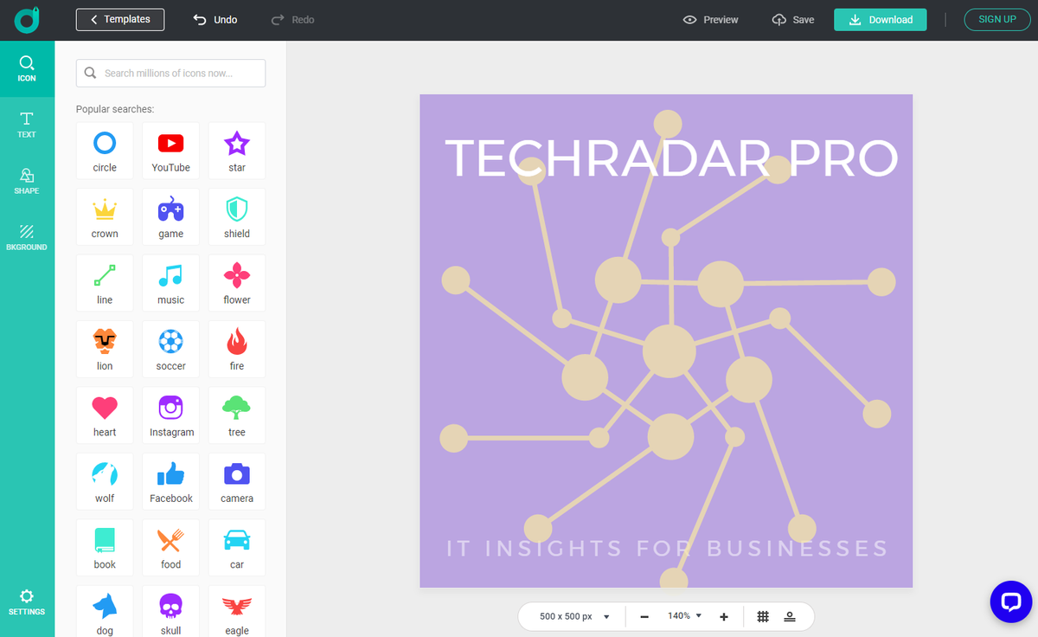Choose the fire icon in popular searches

[x=236, y=347]
